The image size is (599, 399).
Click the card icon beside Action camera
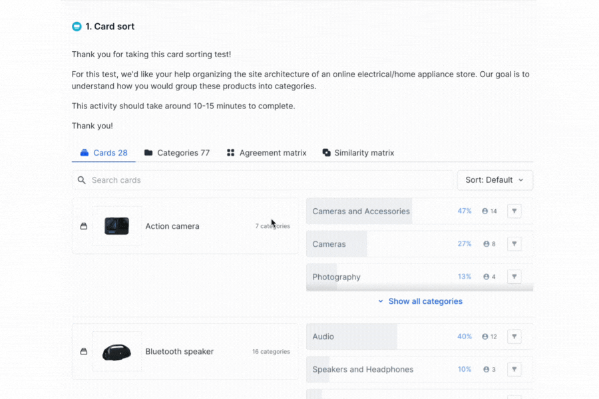tap(84, 226)
